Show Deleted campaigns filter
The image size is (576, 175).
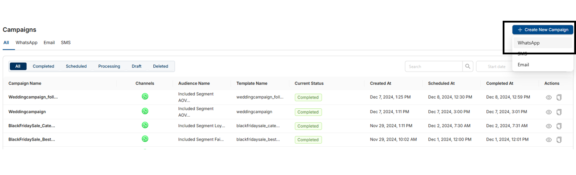[x=161, y=66]
